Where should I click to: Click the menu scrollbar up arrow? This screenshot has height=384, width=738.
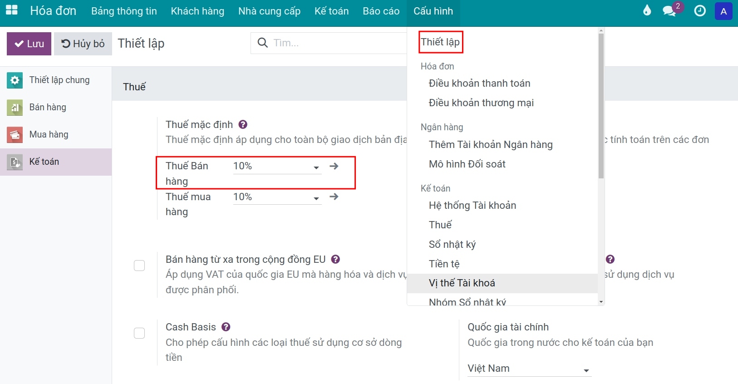pos(601,30)
